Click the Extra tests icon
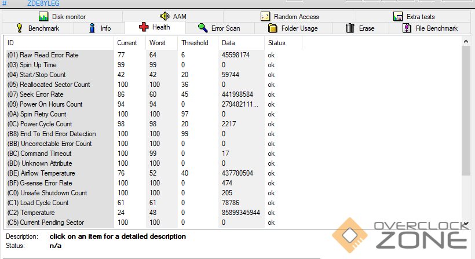 pyautogui.click(x=397, y=17)
